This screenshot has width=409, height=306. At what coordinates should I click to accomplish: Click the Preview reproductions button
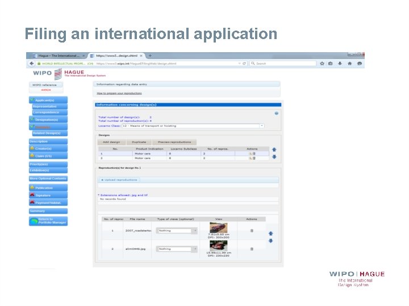[x=174, y=142]
